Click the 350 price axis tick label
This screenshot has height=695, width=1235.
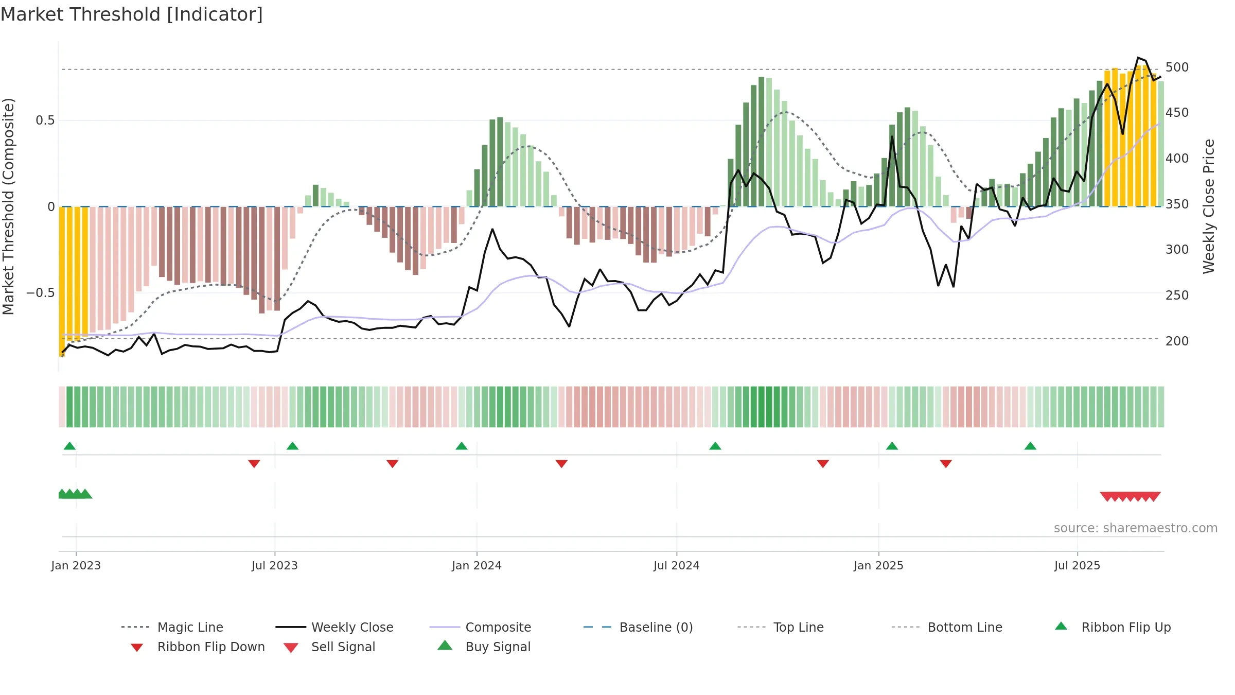(x=1177, y=204)
